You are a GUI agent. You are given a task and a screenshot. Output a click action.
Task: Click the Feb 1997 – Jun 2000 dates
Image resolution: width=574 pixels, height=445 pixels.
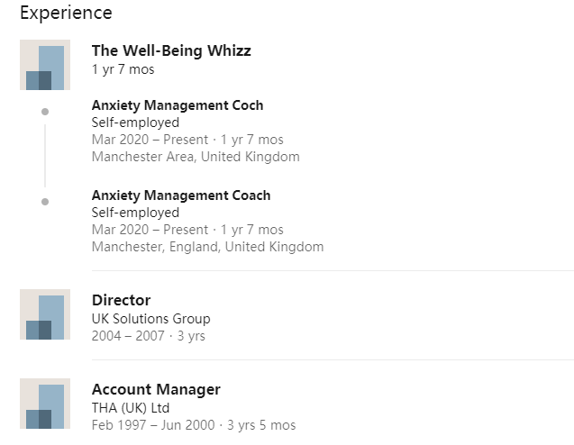153,425
